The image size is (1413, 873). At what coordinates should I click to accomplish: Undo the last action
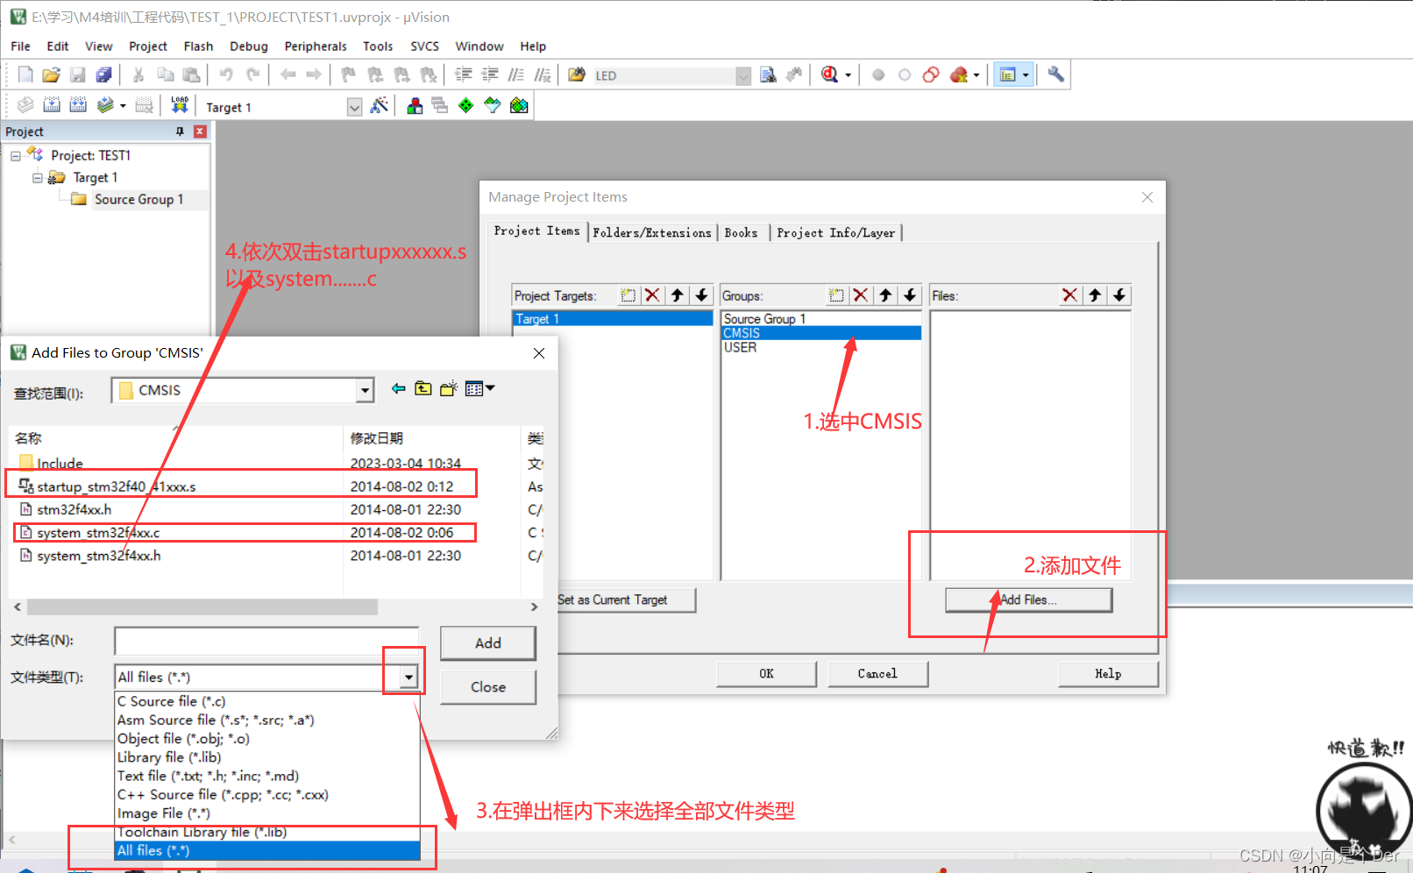coord(226,75)
